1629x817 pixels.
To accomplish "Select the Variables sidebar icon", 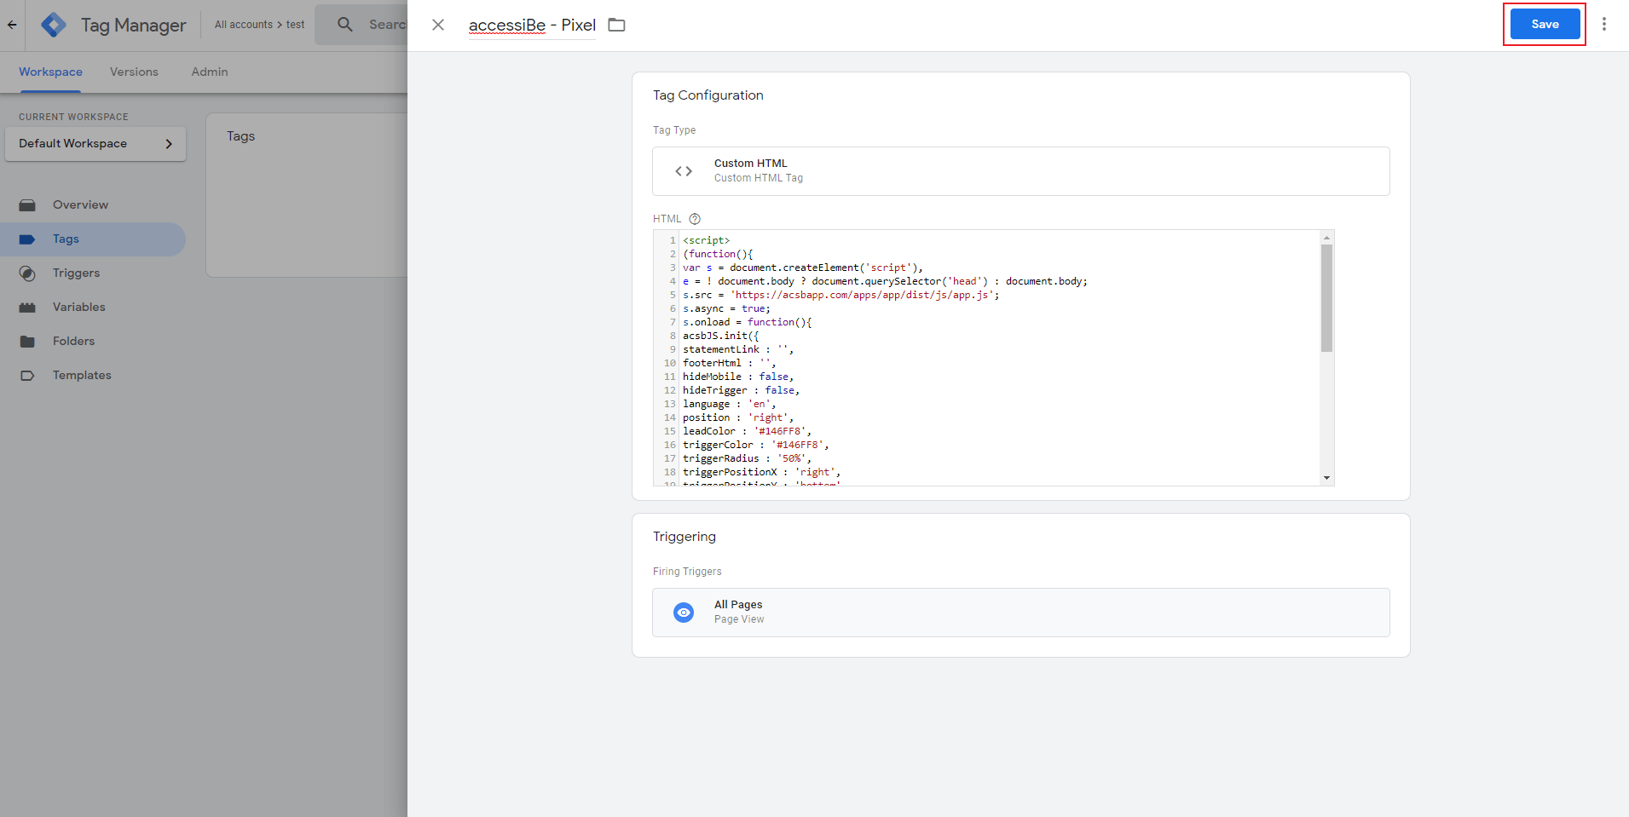I will click(x=27, y=307).
